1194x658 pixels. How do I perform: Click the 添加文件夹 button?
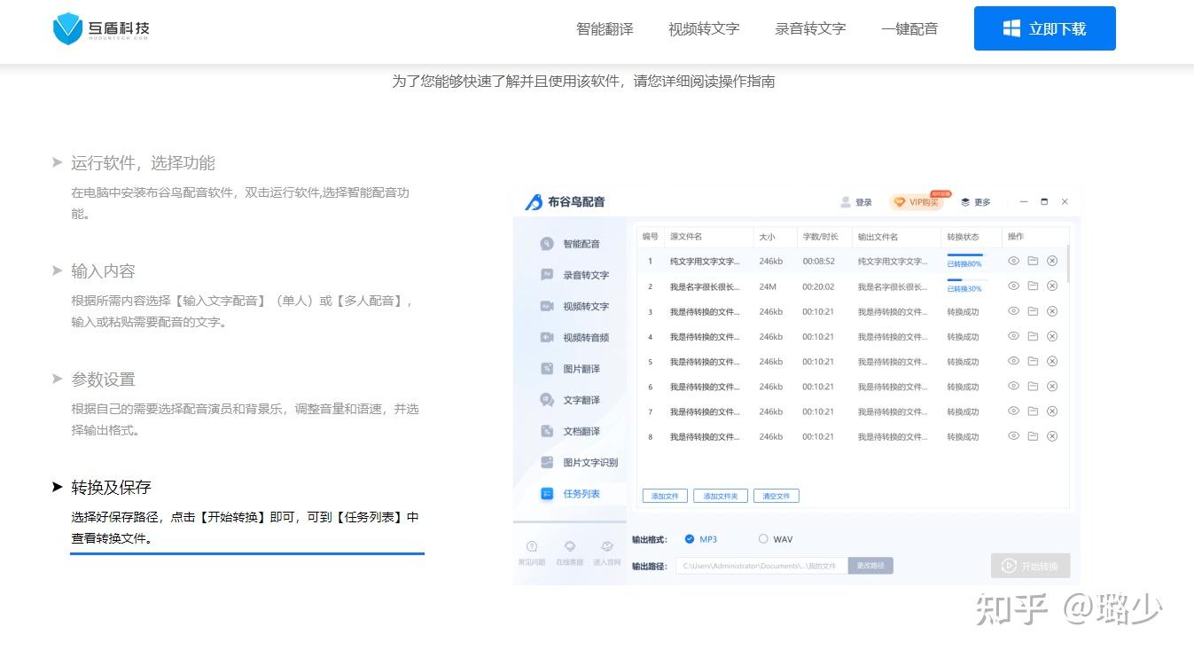click(x=721, y=496)
